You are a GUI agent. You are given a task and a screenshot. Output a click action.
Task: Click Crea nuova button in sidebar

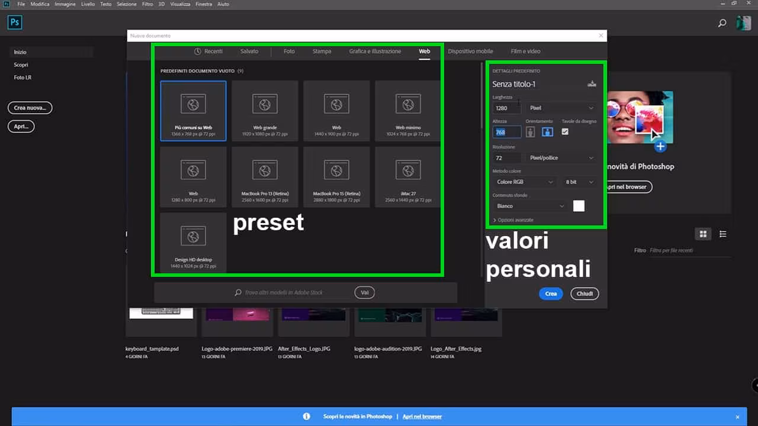pos(30,108)
